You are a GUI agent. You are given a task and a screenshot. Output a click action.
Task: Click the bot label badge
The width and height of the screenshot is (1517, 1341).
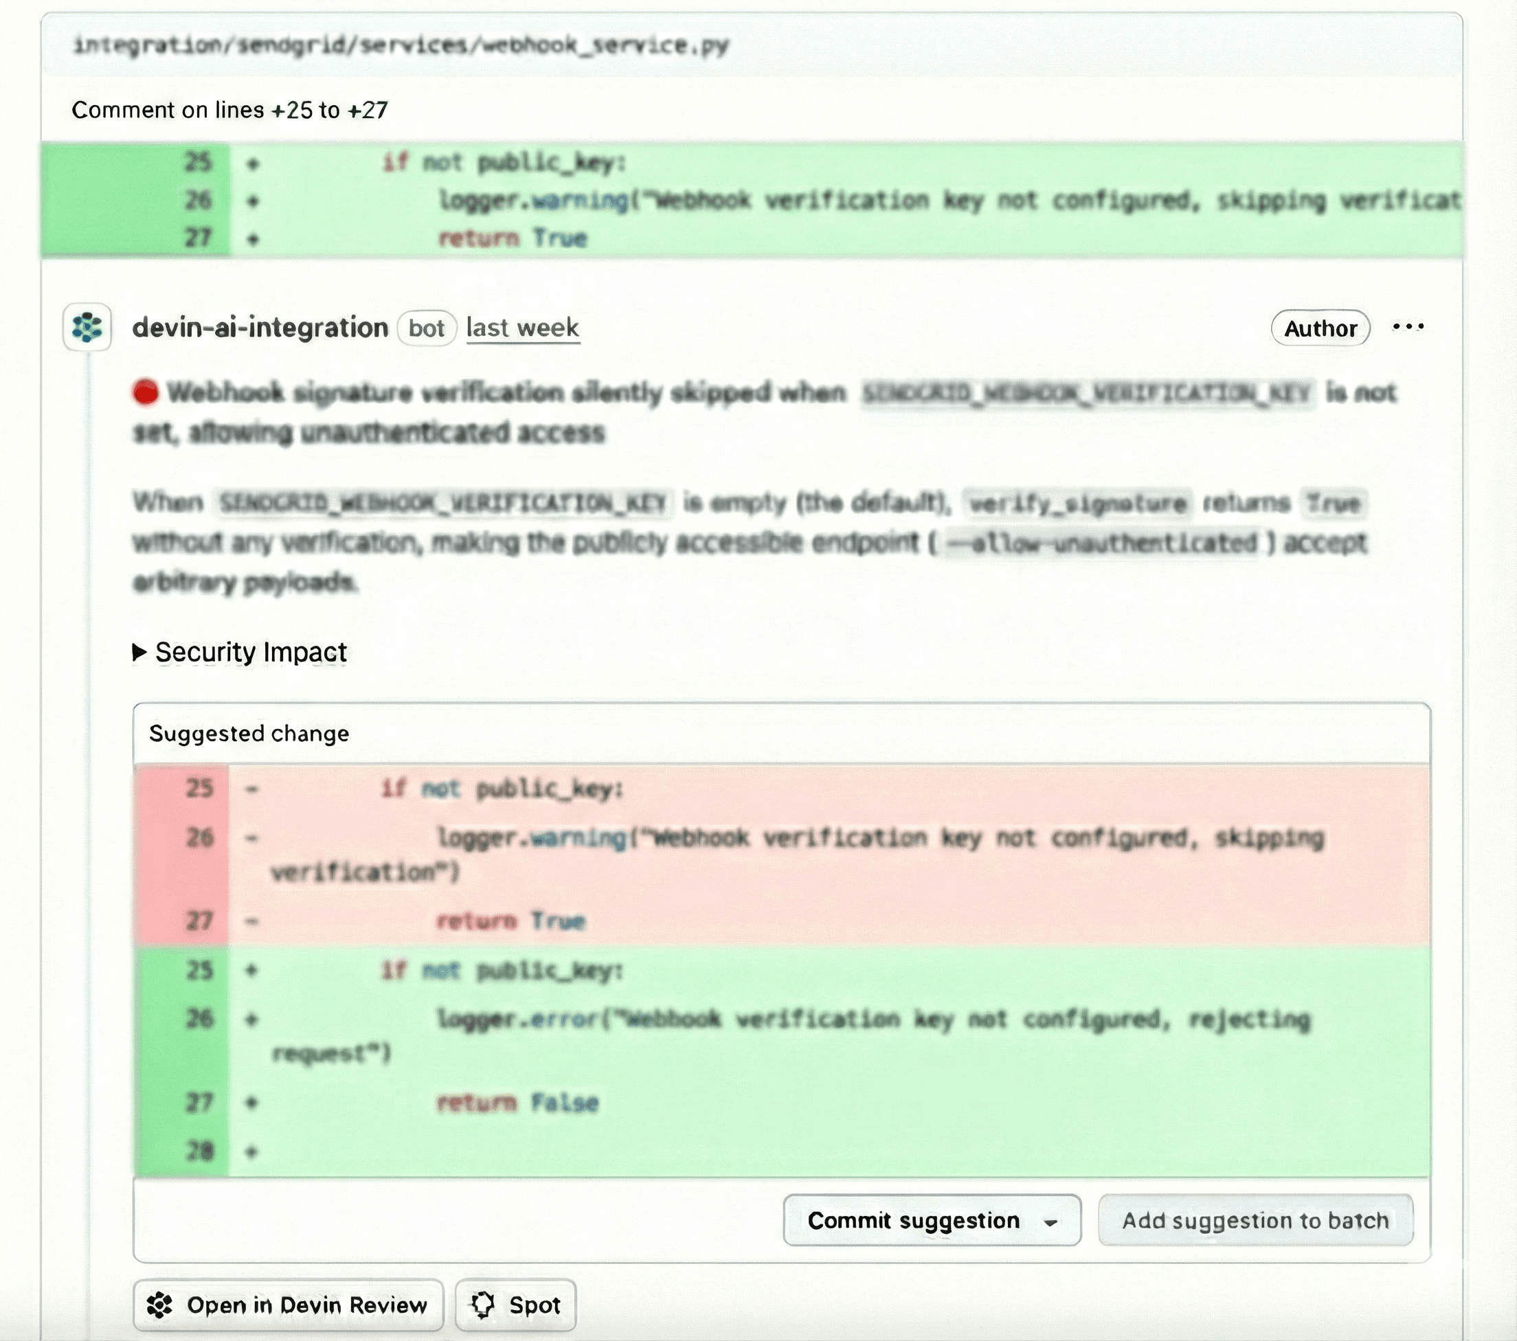click(426, 328)
